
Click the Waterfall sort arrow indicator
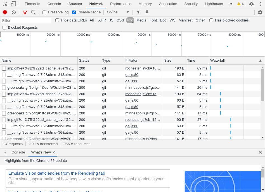coord(260,61)
